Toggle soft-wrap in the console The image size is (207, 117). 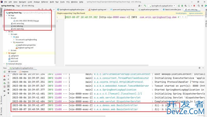point(8,82)
